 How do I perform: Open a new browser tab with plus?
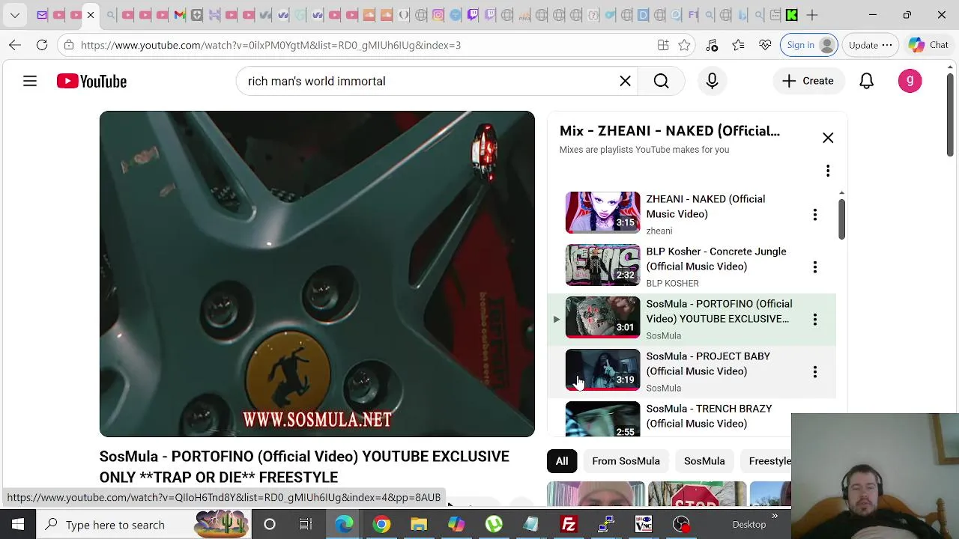pos(812,15)
